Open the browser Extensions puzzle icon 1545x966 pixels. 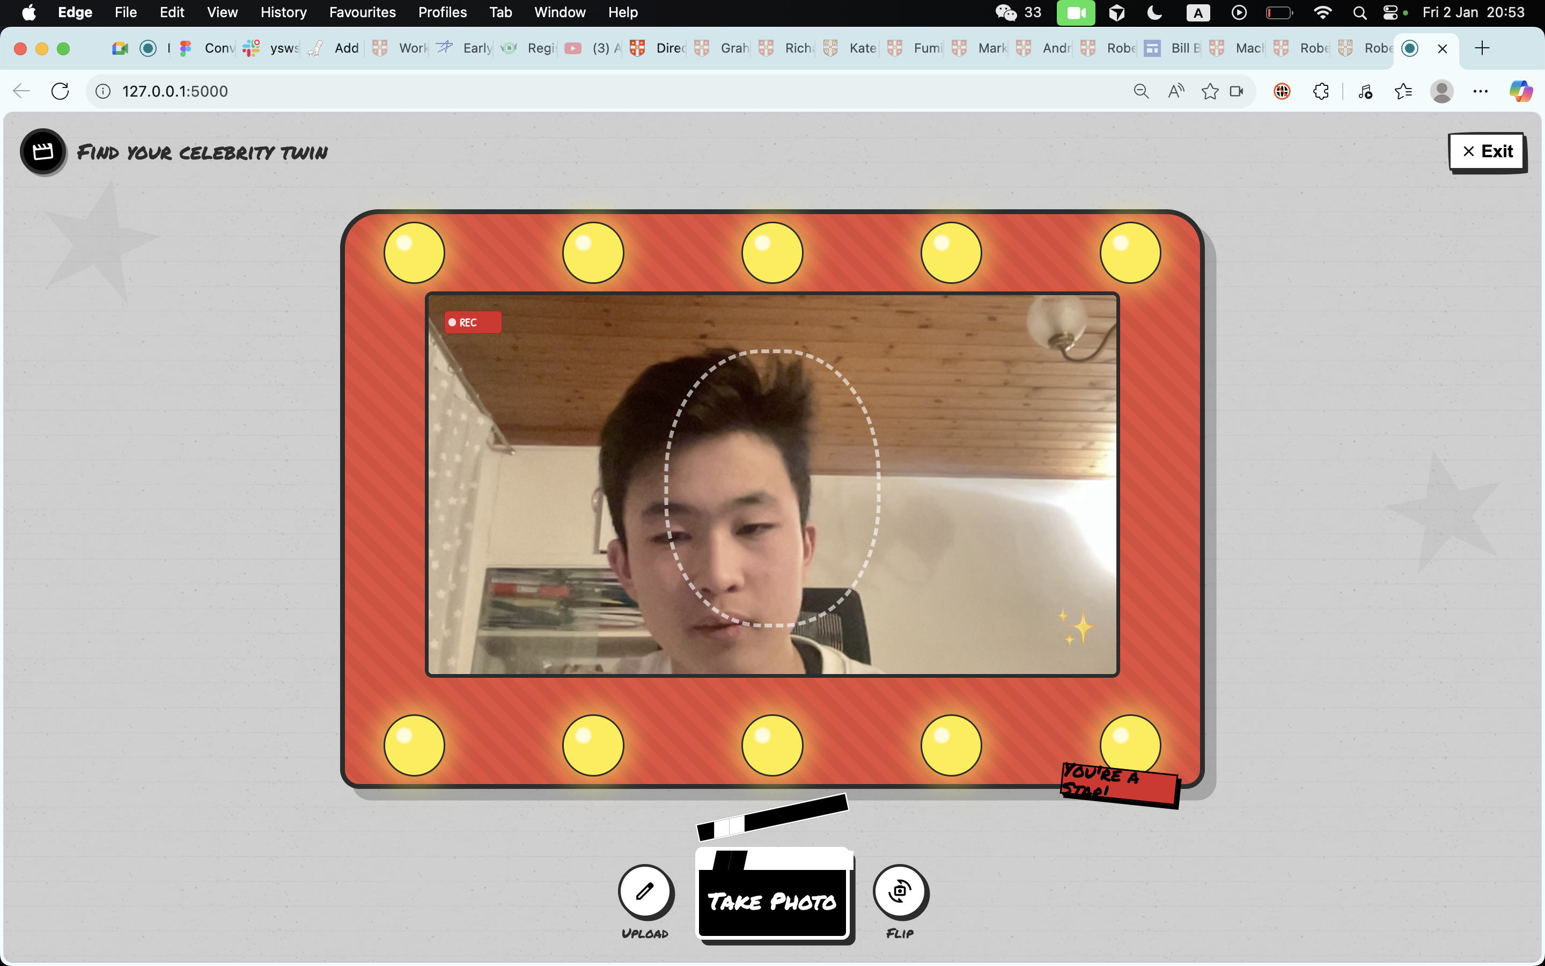click(x=1321, y=91)
